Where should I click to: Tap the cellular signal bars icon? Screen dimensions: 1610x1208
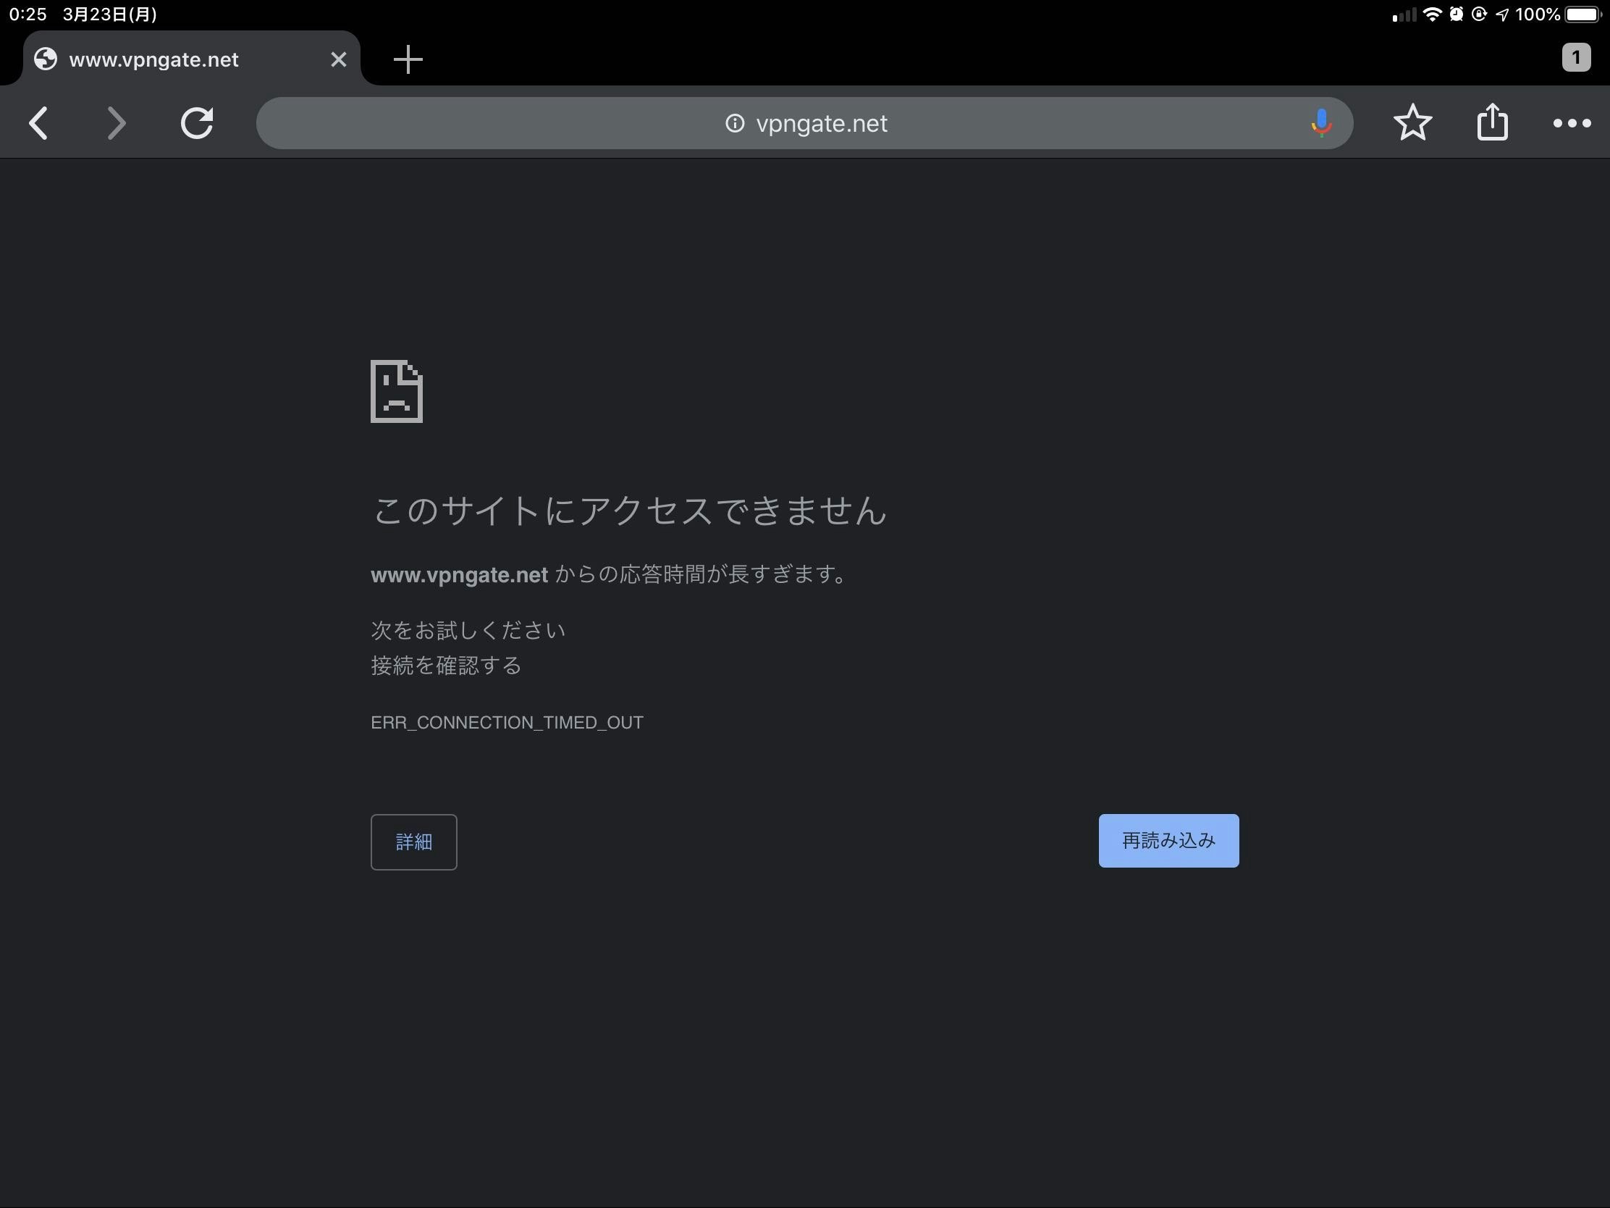(1404, 15)
